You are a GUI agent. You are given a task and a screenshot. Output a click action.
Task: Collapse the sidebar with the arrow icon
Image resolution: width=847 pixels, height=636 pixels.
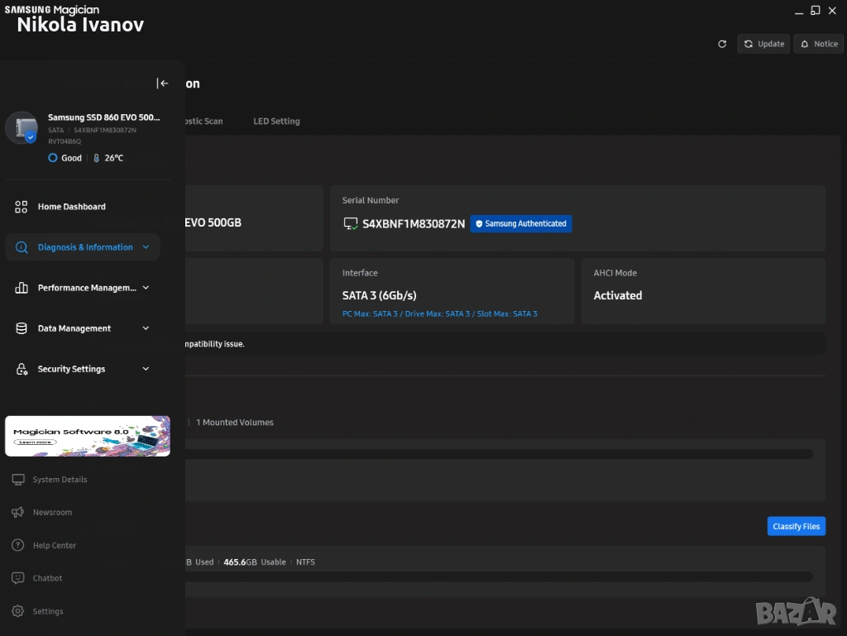pos(163,84)
